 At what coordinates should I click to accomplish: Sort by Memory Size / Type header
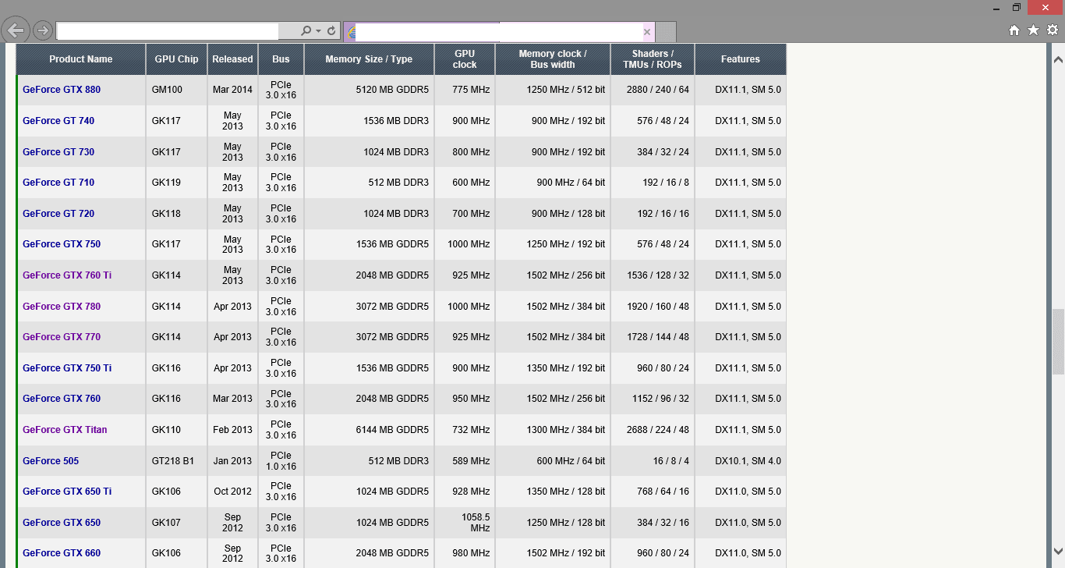pos(369,59)
